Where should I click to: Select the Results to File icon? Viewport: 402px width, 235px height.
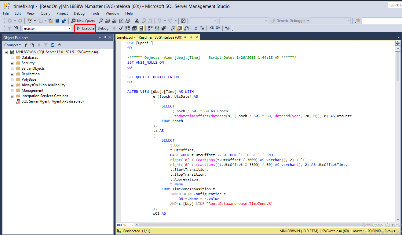point(186,28)
